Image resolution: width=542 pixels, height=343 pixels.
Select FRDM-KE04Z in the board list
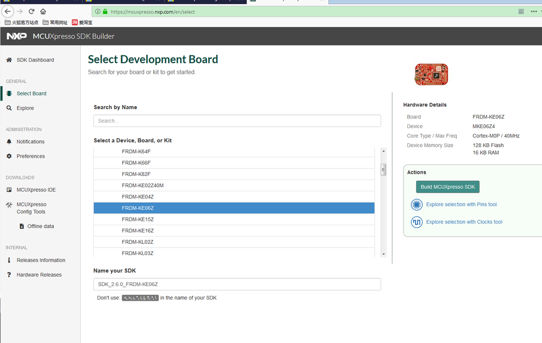tap(234, 196)
